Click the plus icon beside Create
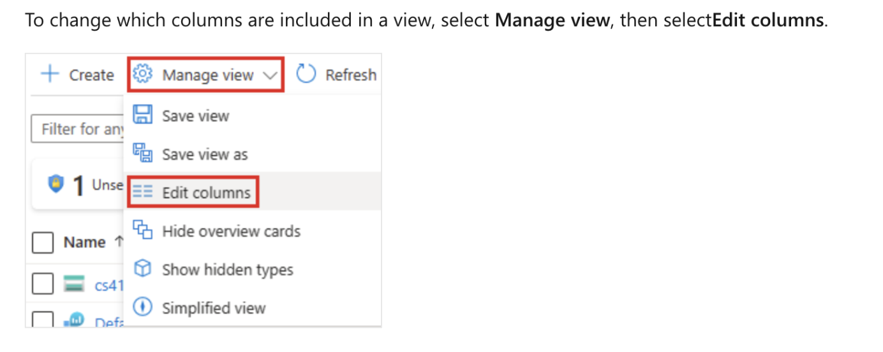The width and height of the screenshot is (883, 352). tap(49, 75)
